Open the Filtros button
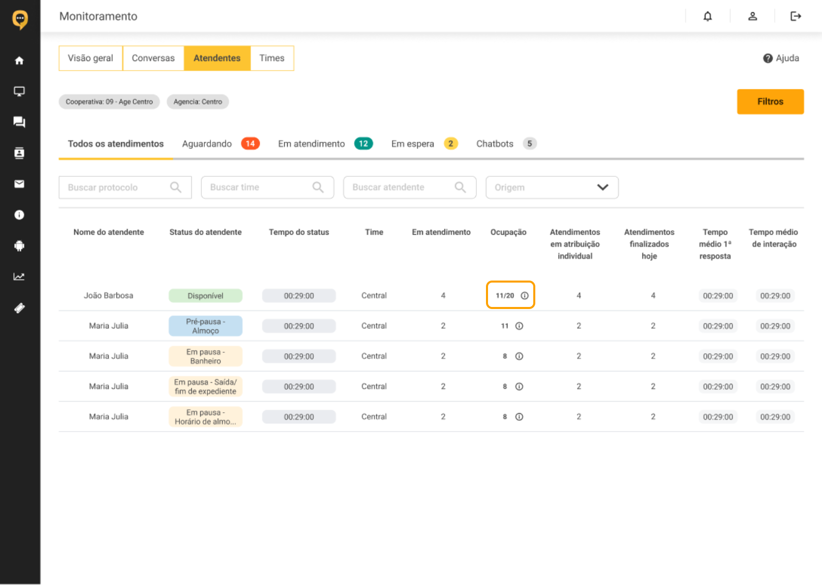The image size is (822, 586). point(770,102)
